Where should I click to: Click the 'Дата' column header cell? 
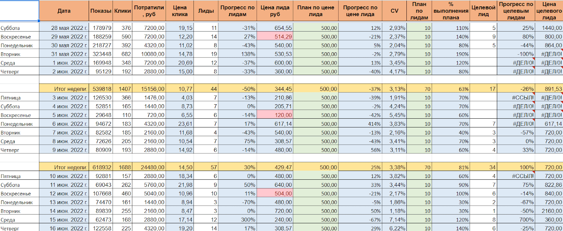64,11
